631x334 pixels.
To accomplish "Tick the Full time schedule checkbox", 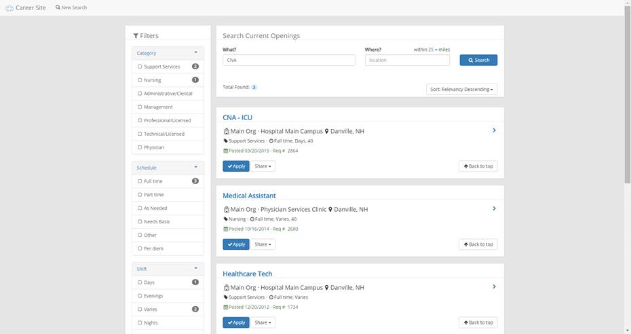I will [x=140, y=181].
